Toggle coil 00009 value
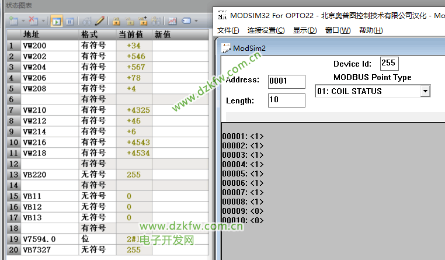 coord(256,211)
